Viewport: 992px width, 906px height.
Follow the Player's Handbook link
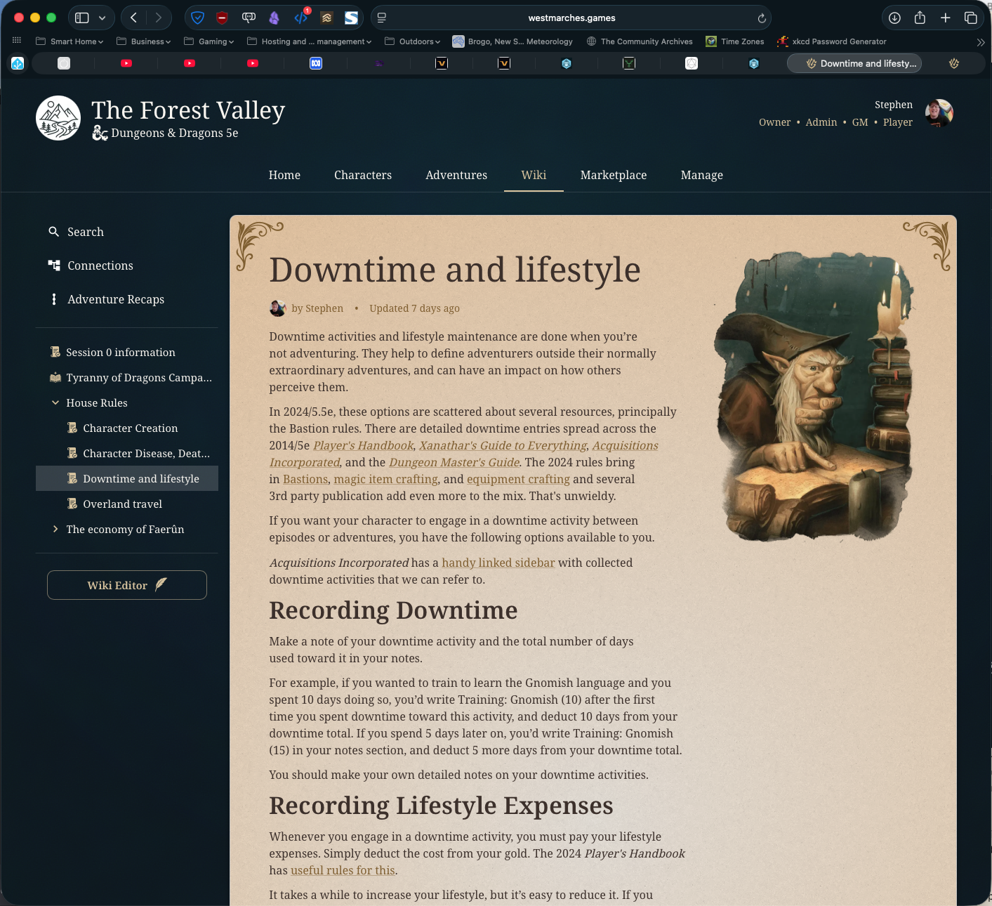[x=364, y=445]
